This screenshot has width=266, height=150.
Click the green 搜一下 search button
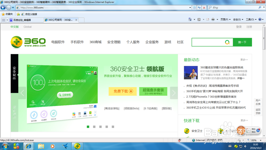pos(242,42)
